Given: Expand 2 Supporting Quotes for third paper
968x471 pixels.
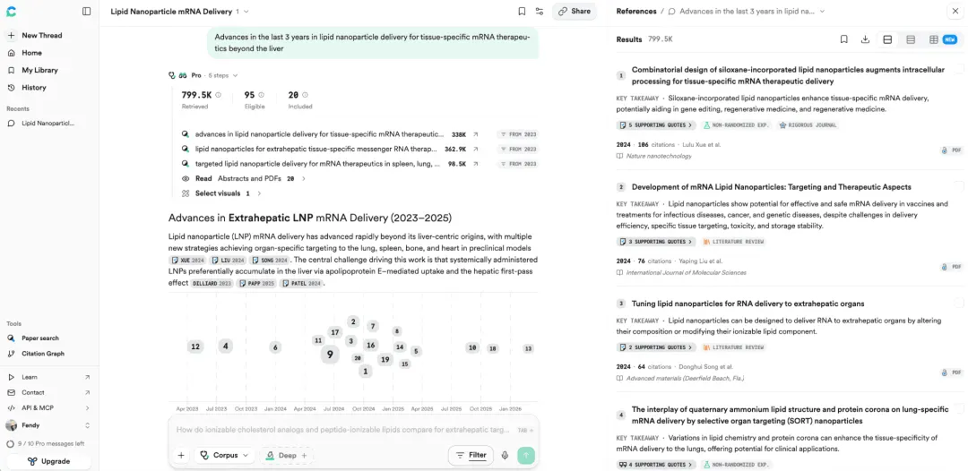Looking at the screenshot, I should [655, 347].
